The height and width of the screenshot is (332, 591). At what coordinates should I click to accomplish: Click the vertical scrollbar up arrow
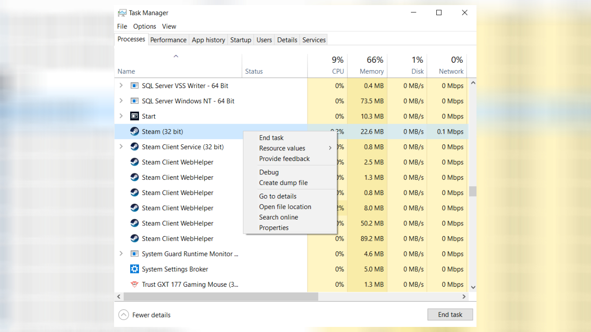click(473, 83)
